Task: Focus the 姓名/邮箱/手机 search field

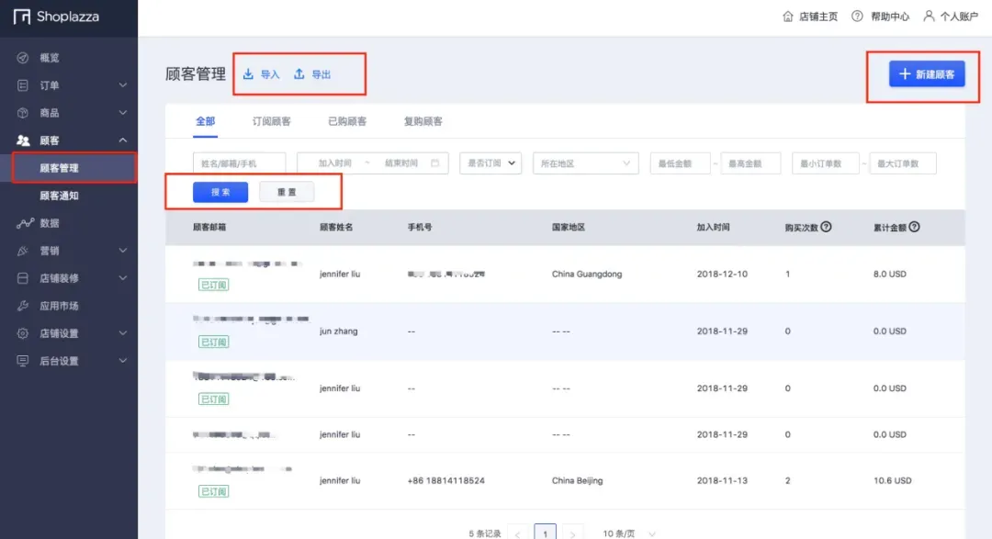Action: point(239,163)
